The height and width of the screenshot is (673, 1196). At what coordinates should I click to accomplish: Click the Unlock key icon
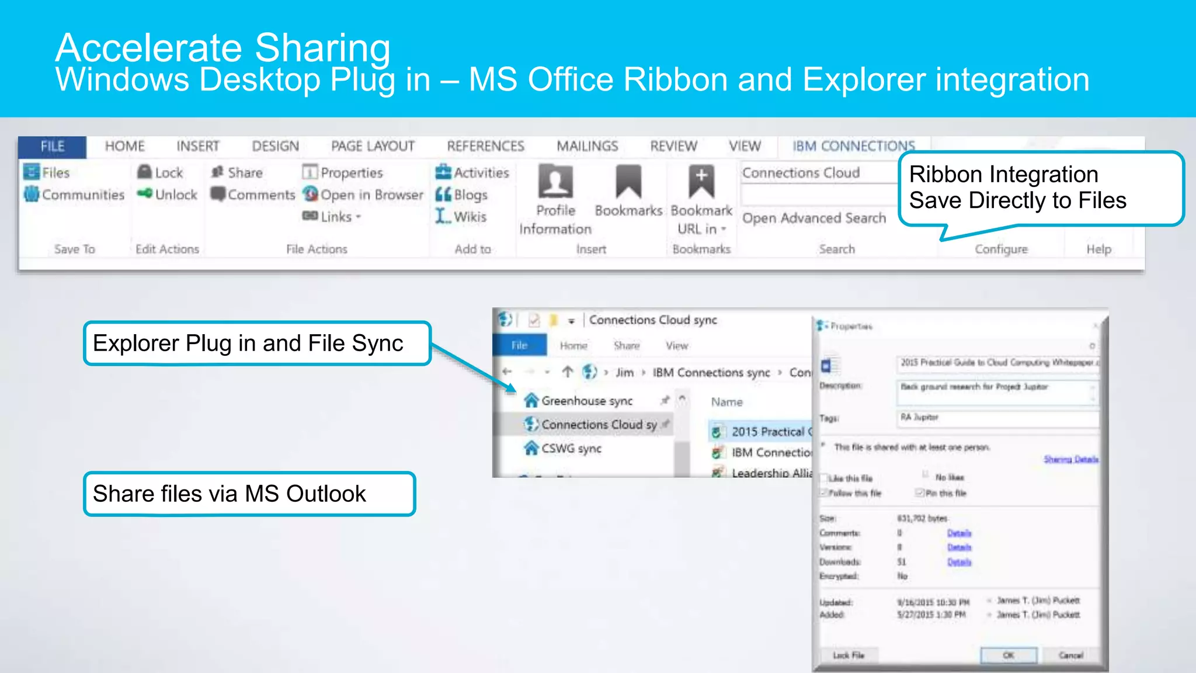point(144,193)
